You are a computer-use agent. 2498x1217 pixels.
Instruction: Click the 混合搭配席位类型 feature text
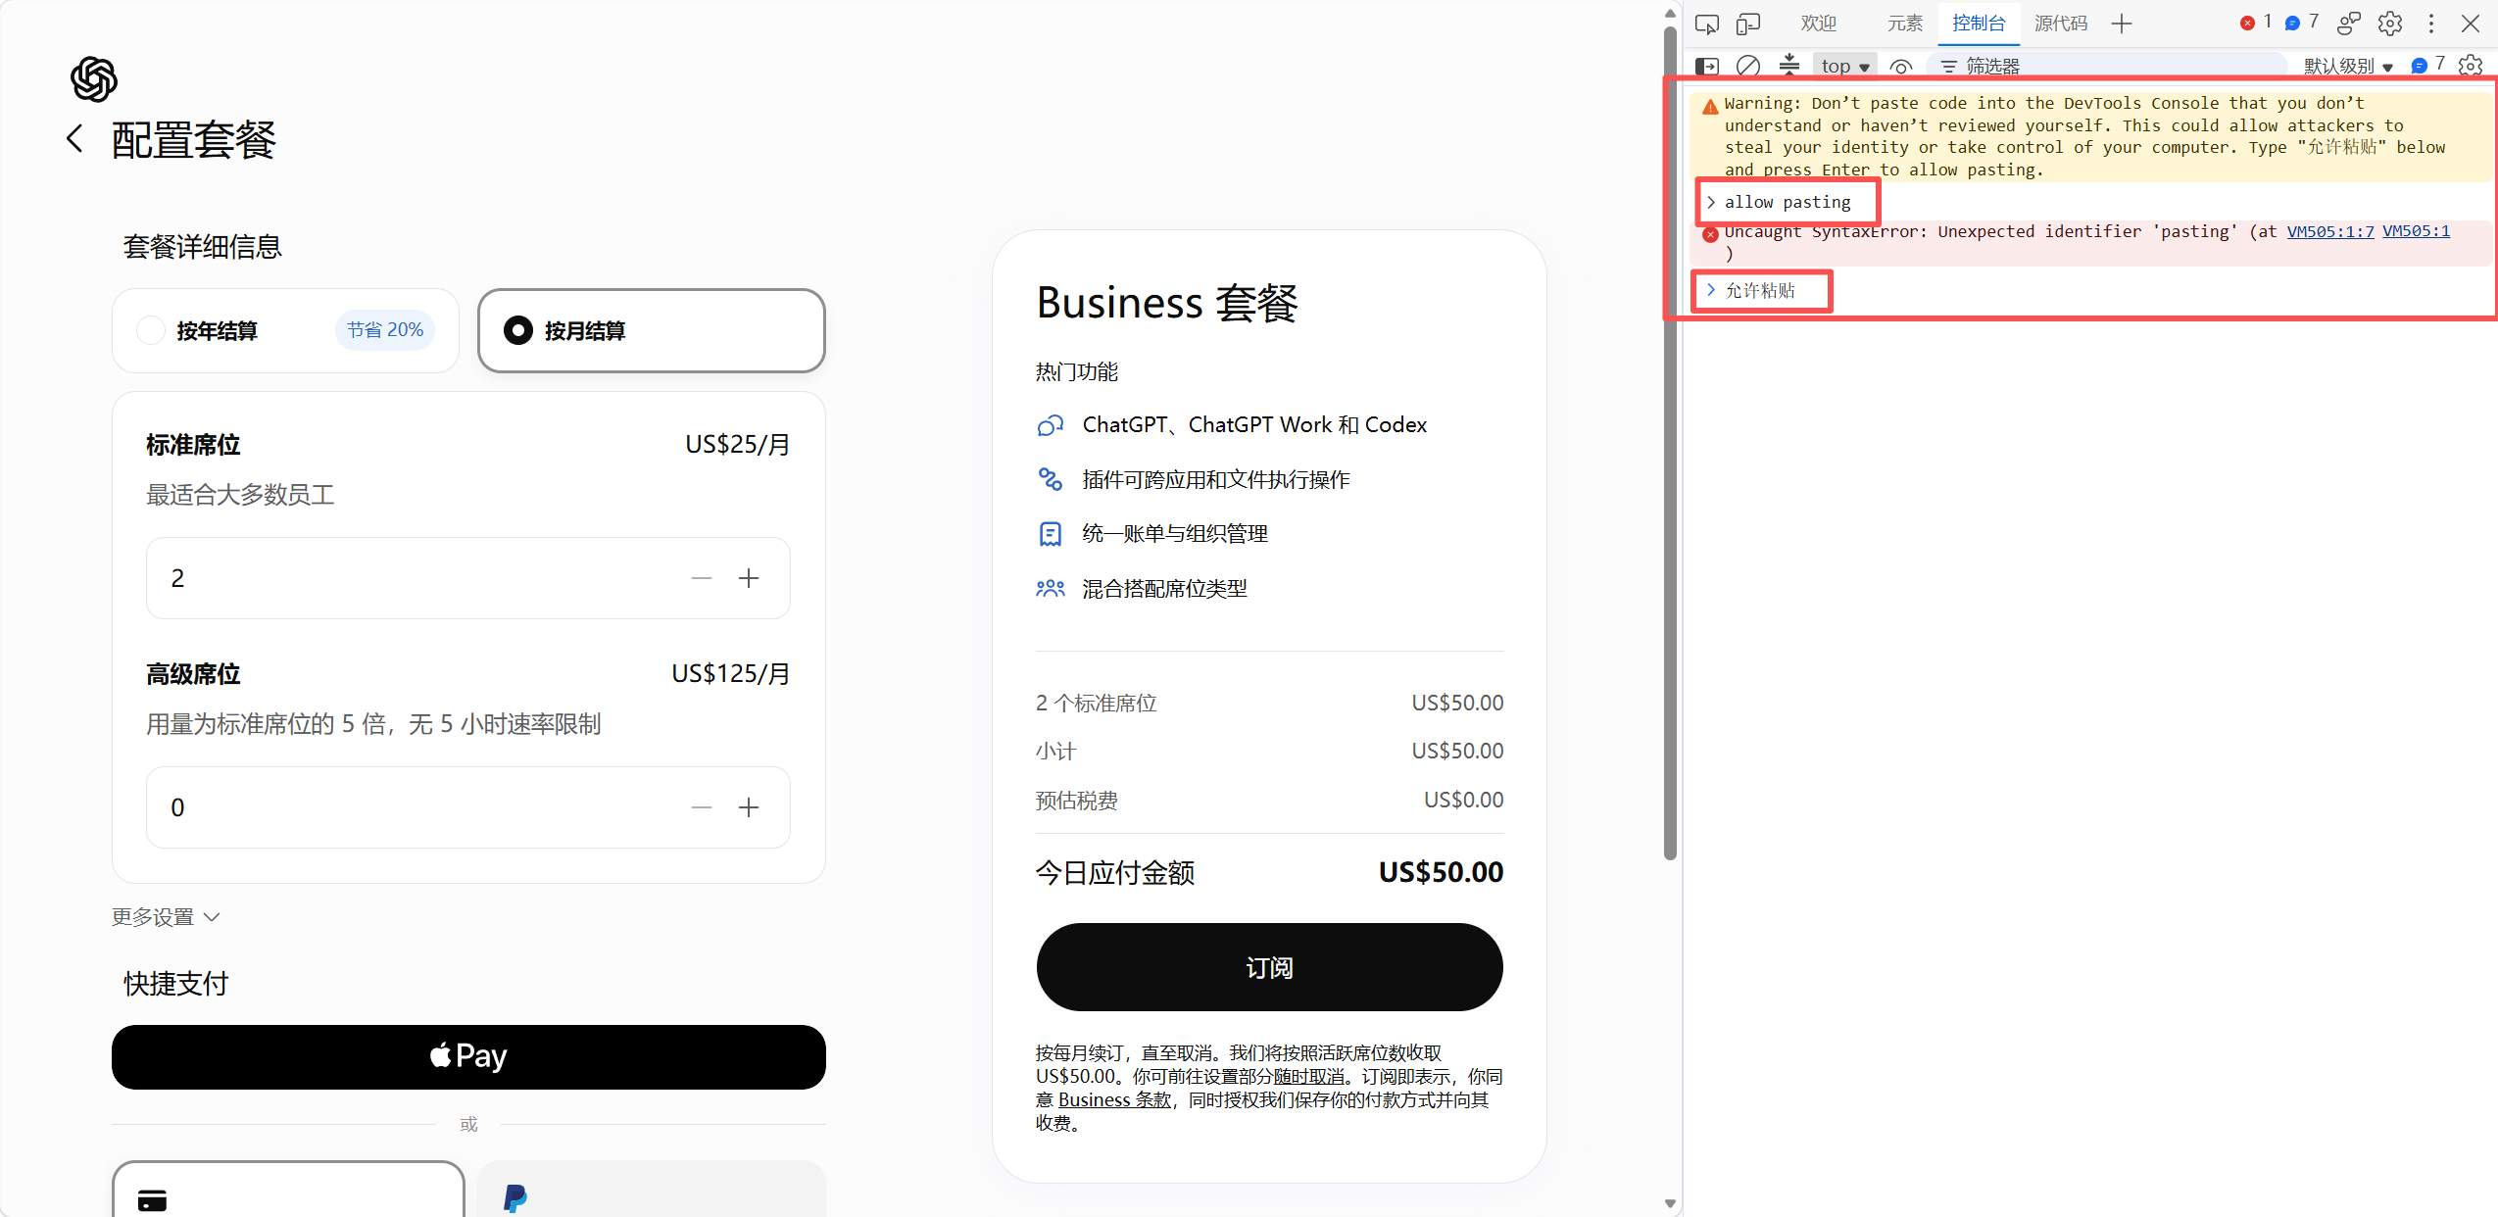1164,589
